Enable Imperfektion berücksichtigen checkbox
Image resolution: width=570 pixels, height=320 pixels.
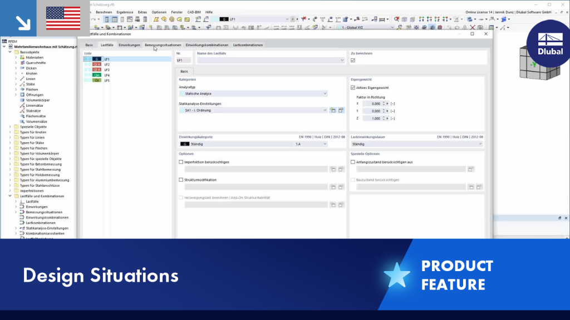[x=181, y=162]
